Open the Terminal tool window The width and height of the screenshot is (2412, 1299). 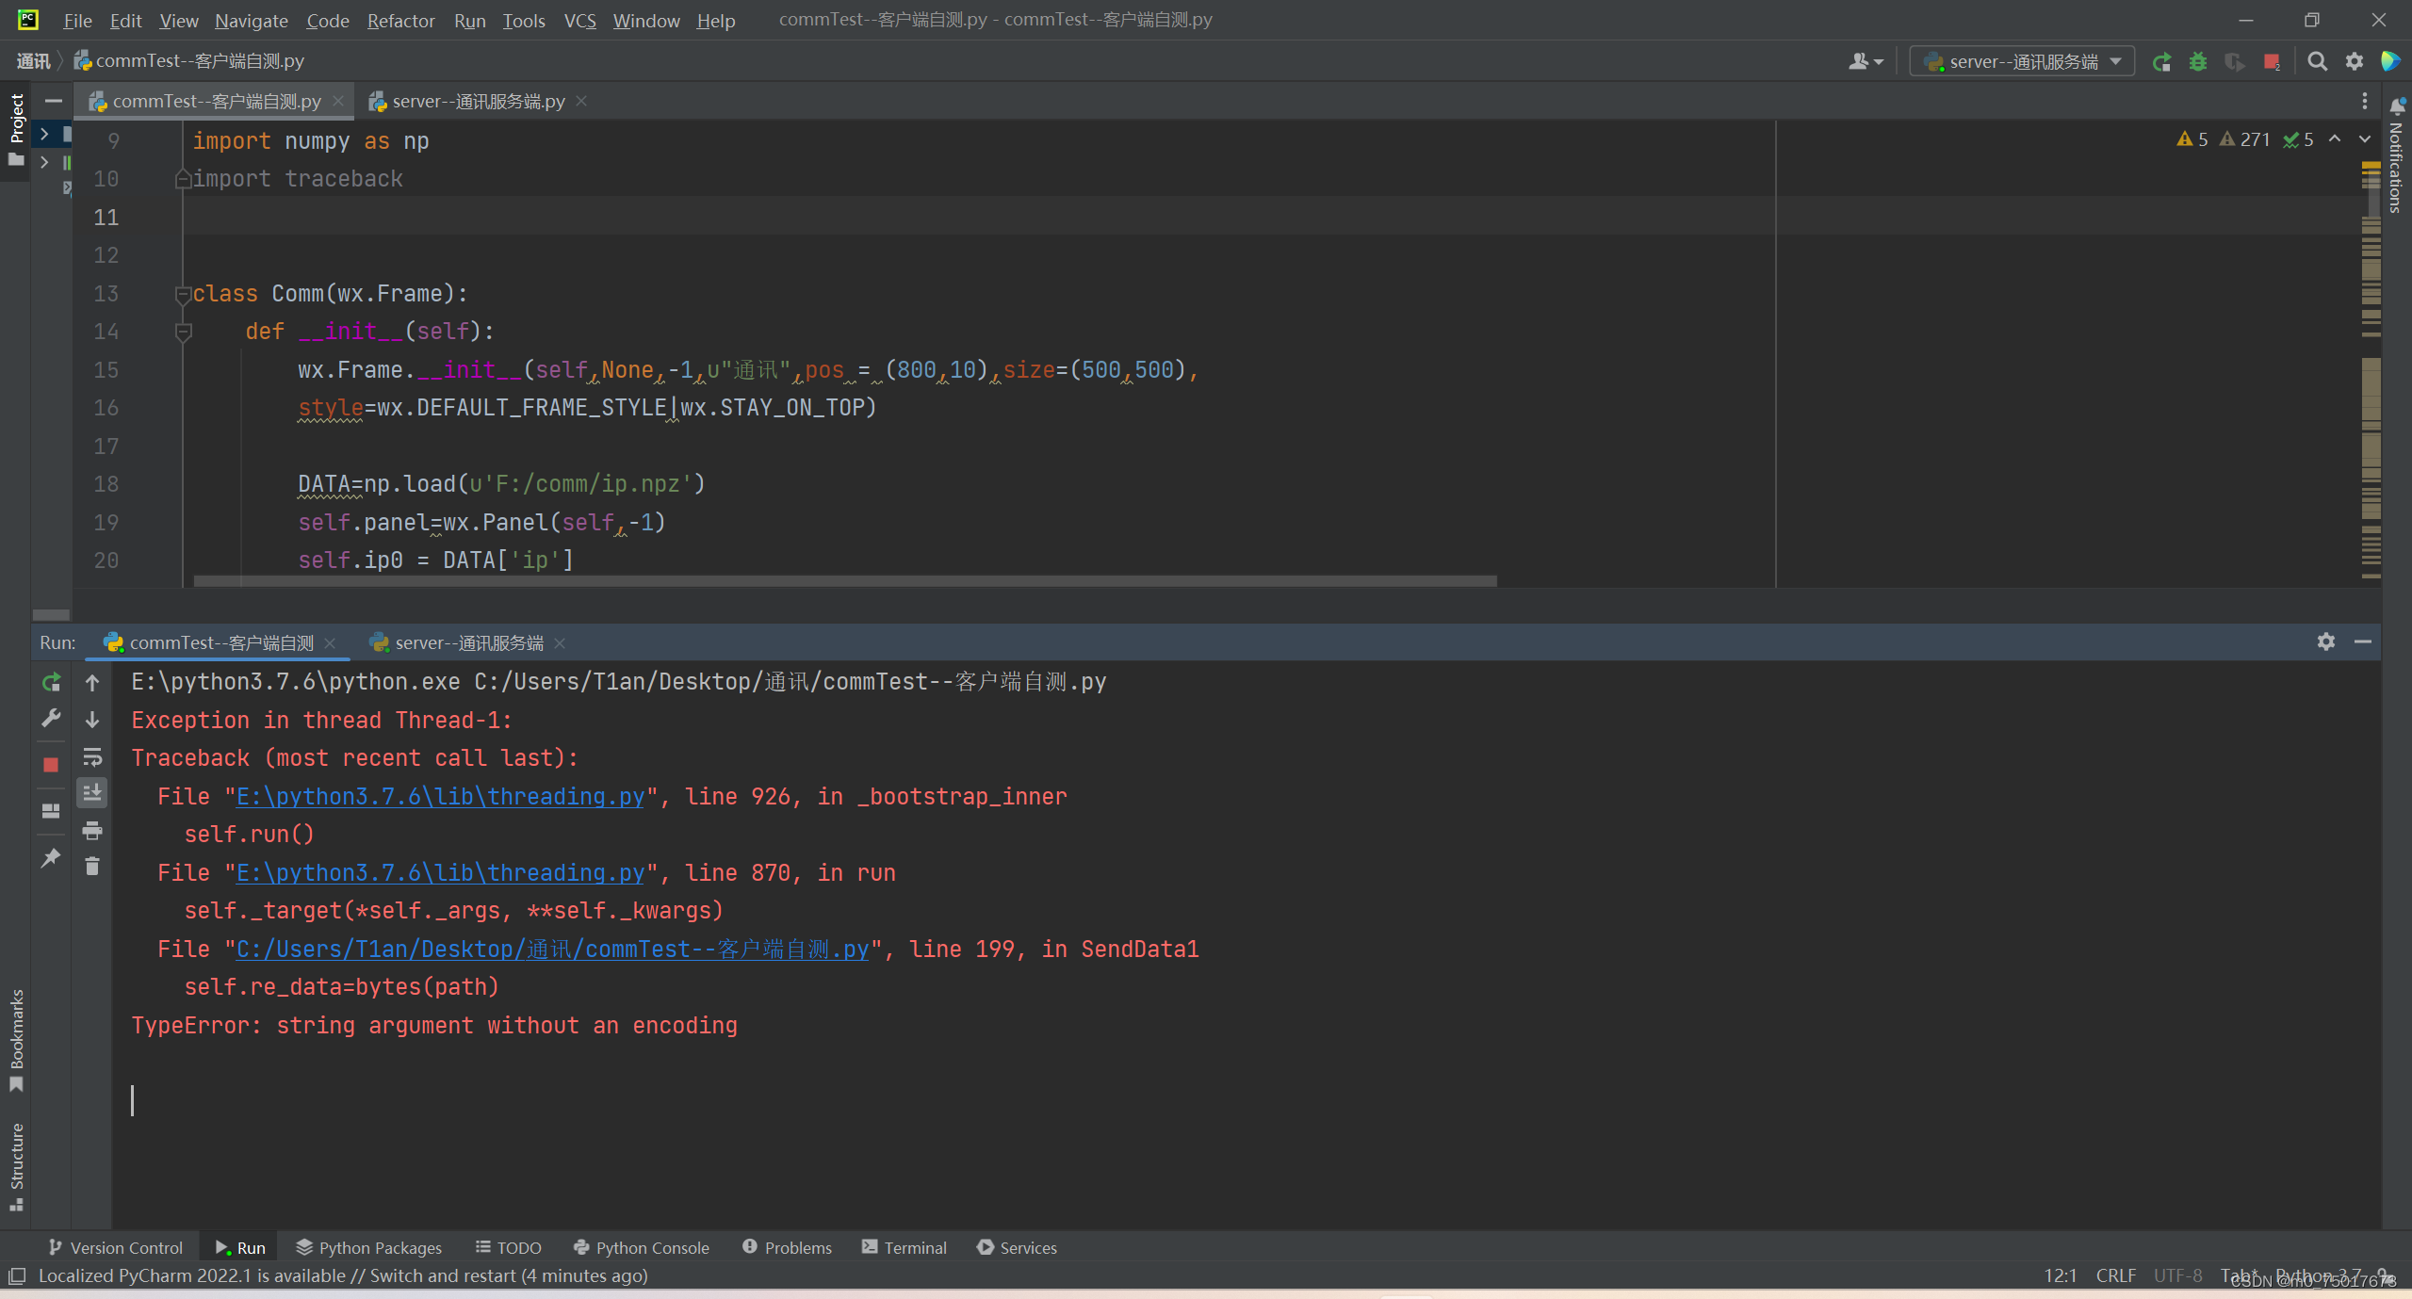[x=904, y=1248]
